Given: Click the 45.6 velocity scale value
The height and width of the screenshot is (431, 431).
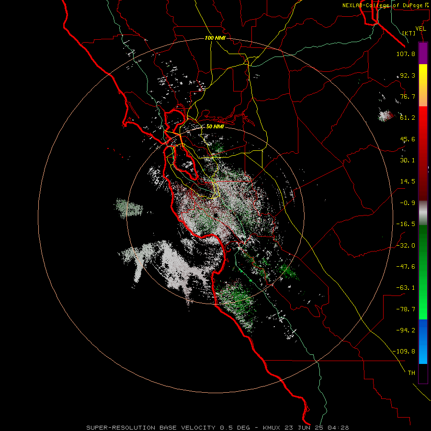Looking at the screenshot, I should [408, 139].
